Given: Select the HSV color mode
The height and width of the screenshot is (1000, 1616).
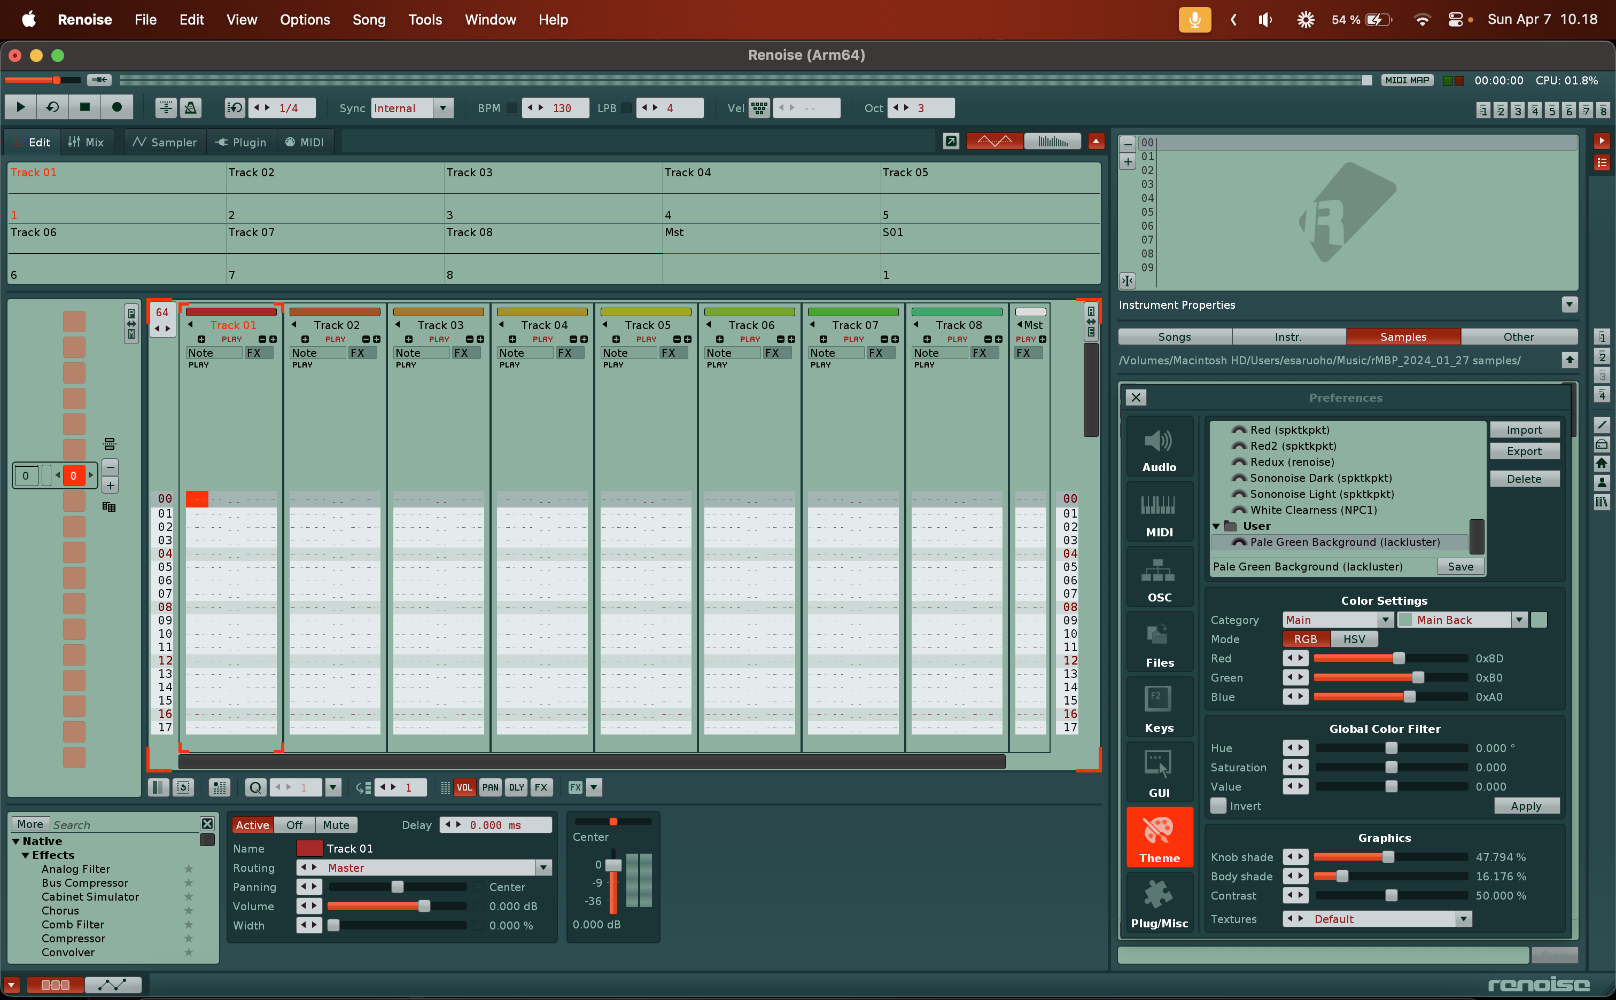Looking at the screenshot, I should click(x=1354, y=639).
